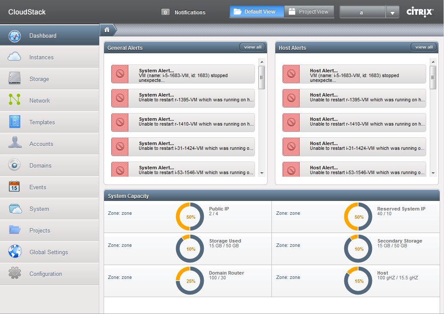Open Global Settings
Screen dimensions: 444x314
coord(49,252)
